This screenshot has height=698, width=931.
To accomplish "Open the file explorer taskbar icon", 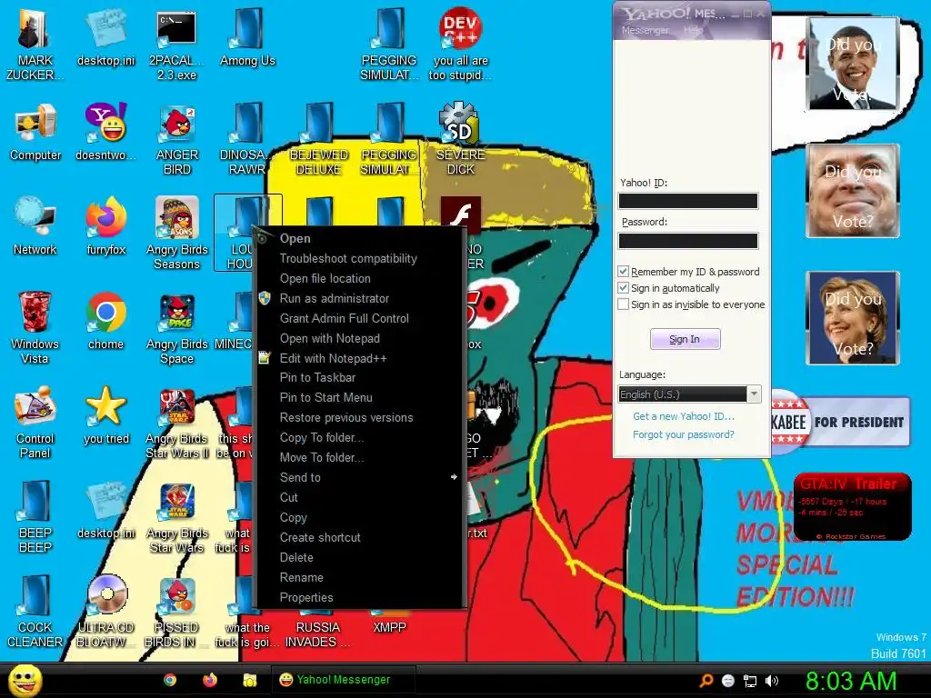I will click(249, 680).
